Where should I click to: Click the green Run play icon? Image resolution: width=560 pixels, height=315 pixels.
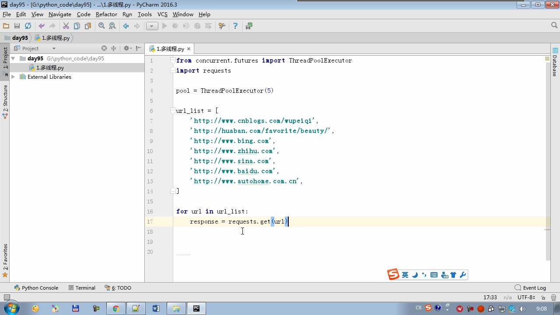(164, 26)
